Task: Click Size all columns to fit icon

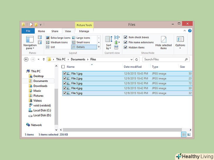Action: click(116, 47)
